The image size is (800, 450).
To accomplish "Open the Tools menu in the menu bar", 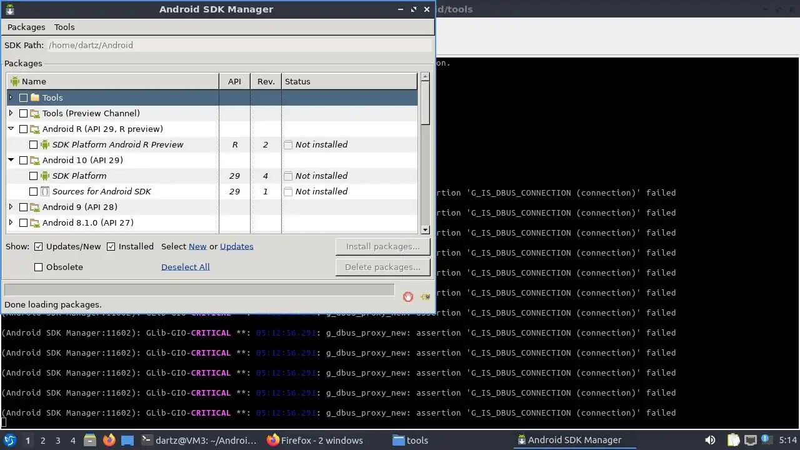I will [x=64, y=27].
